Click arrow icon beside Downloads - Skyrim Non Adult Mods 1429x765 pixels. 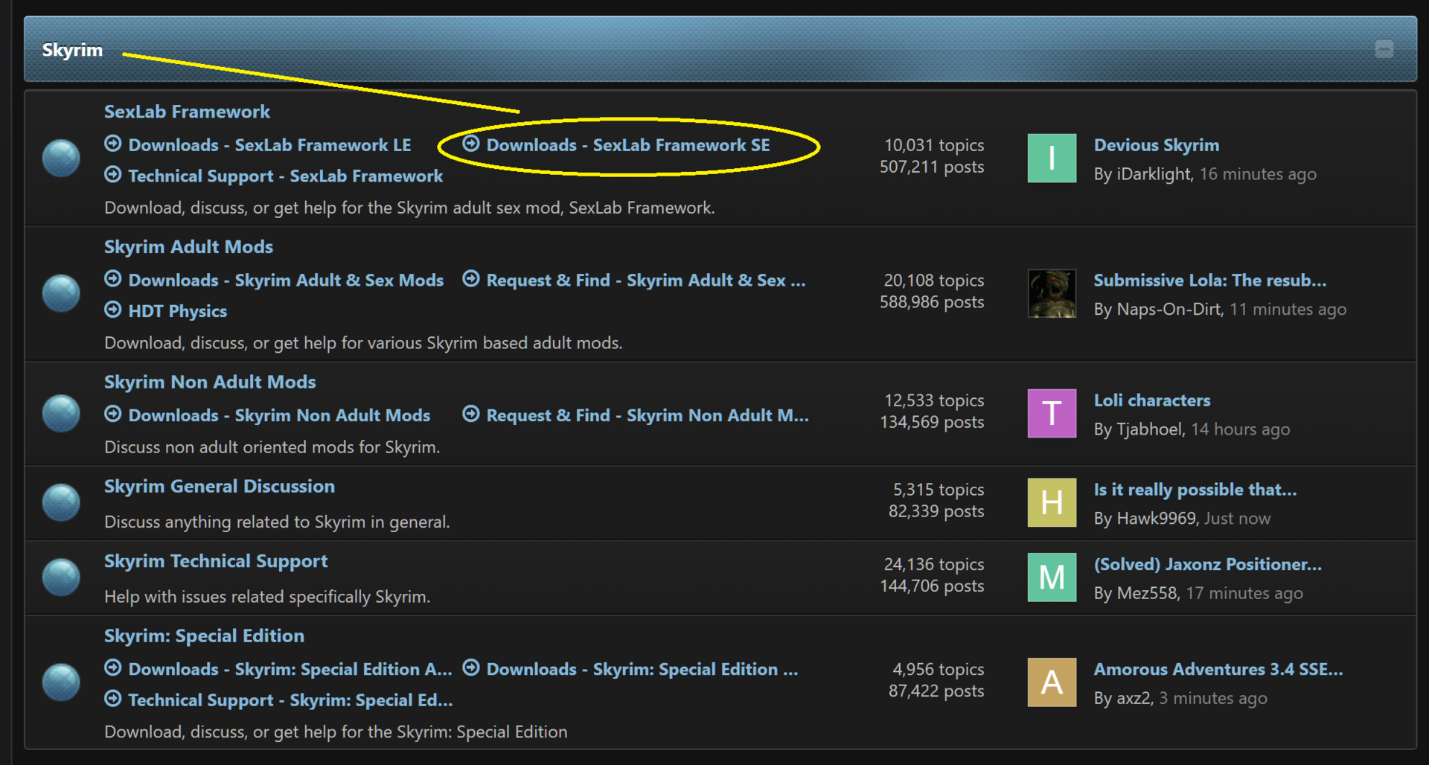[x=113, y=414]
